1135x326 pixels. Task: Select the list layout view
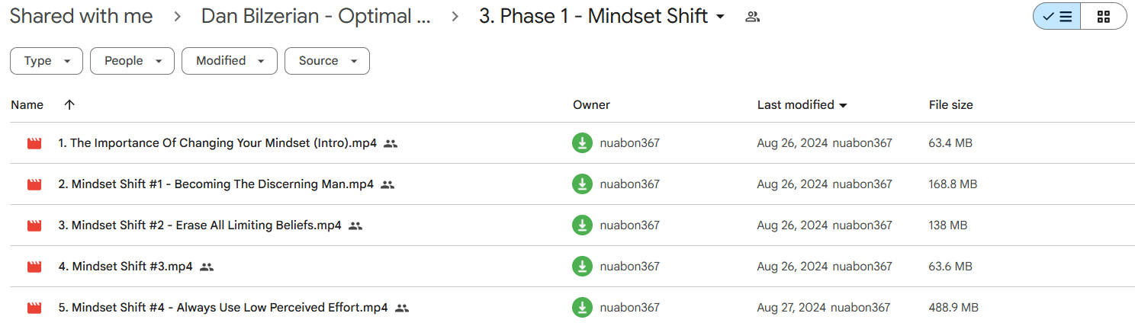pos(1057,17)
